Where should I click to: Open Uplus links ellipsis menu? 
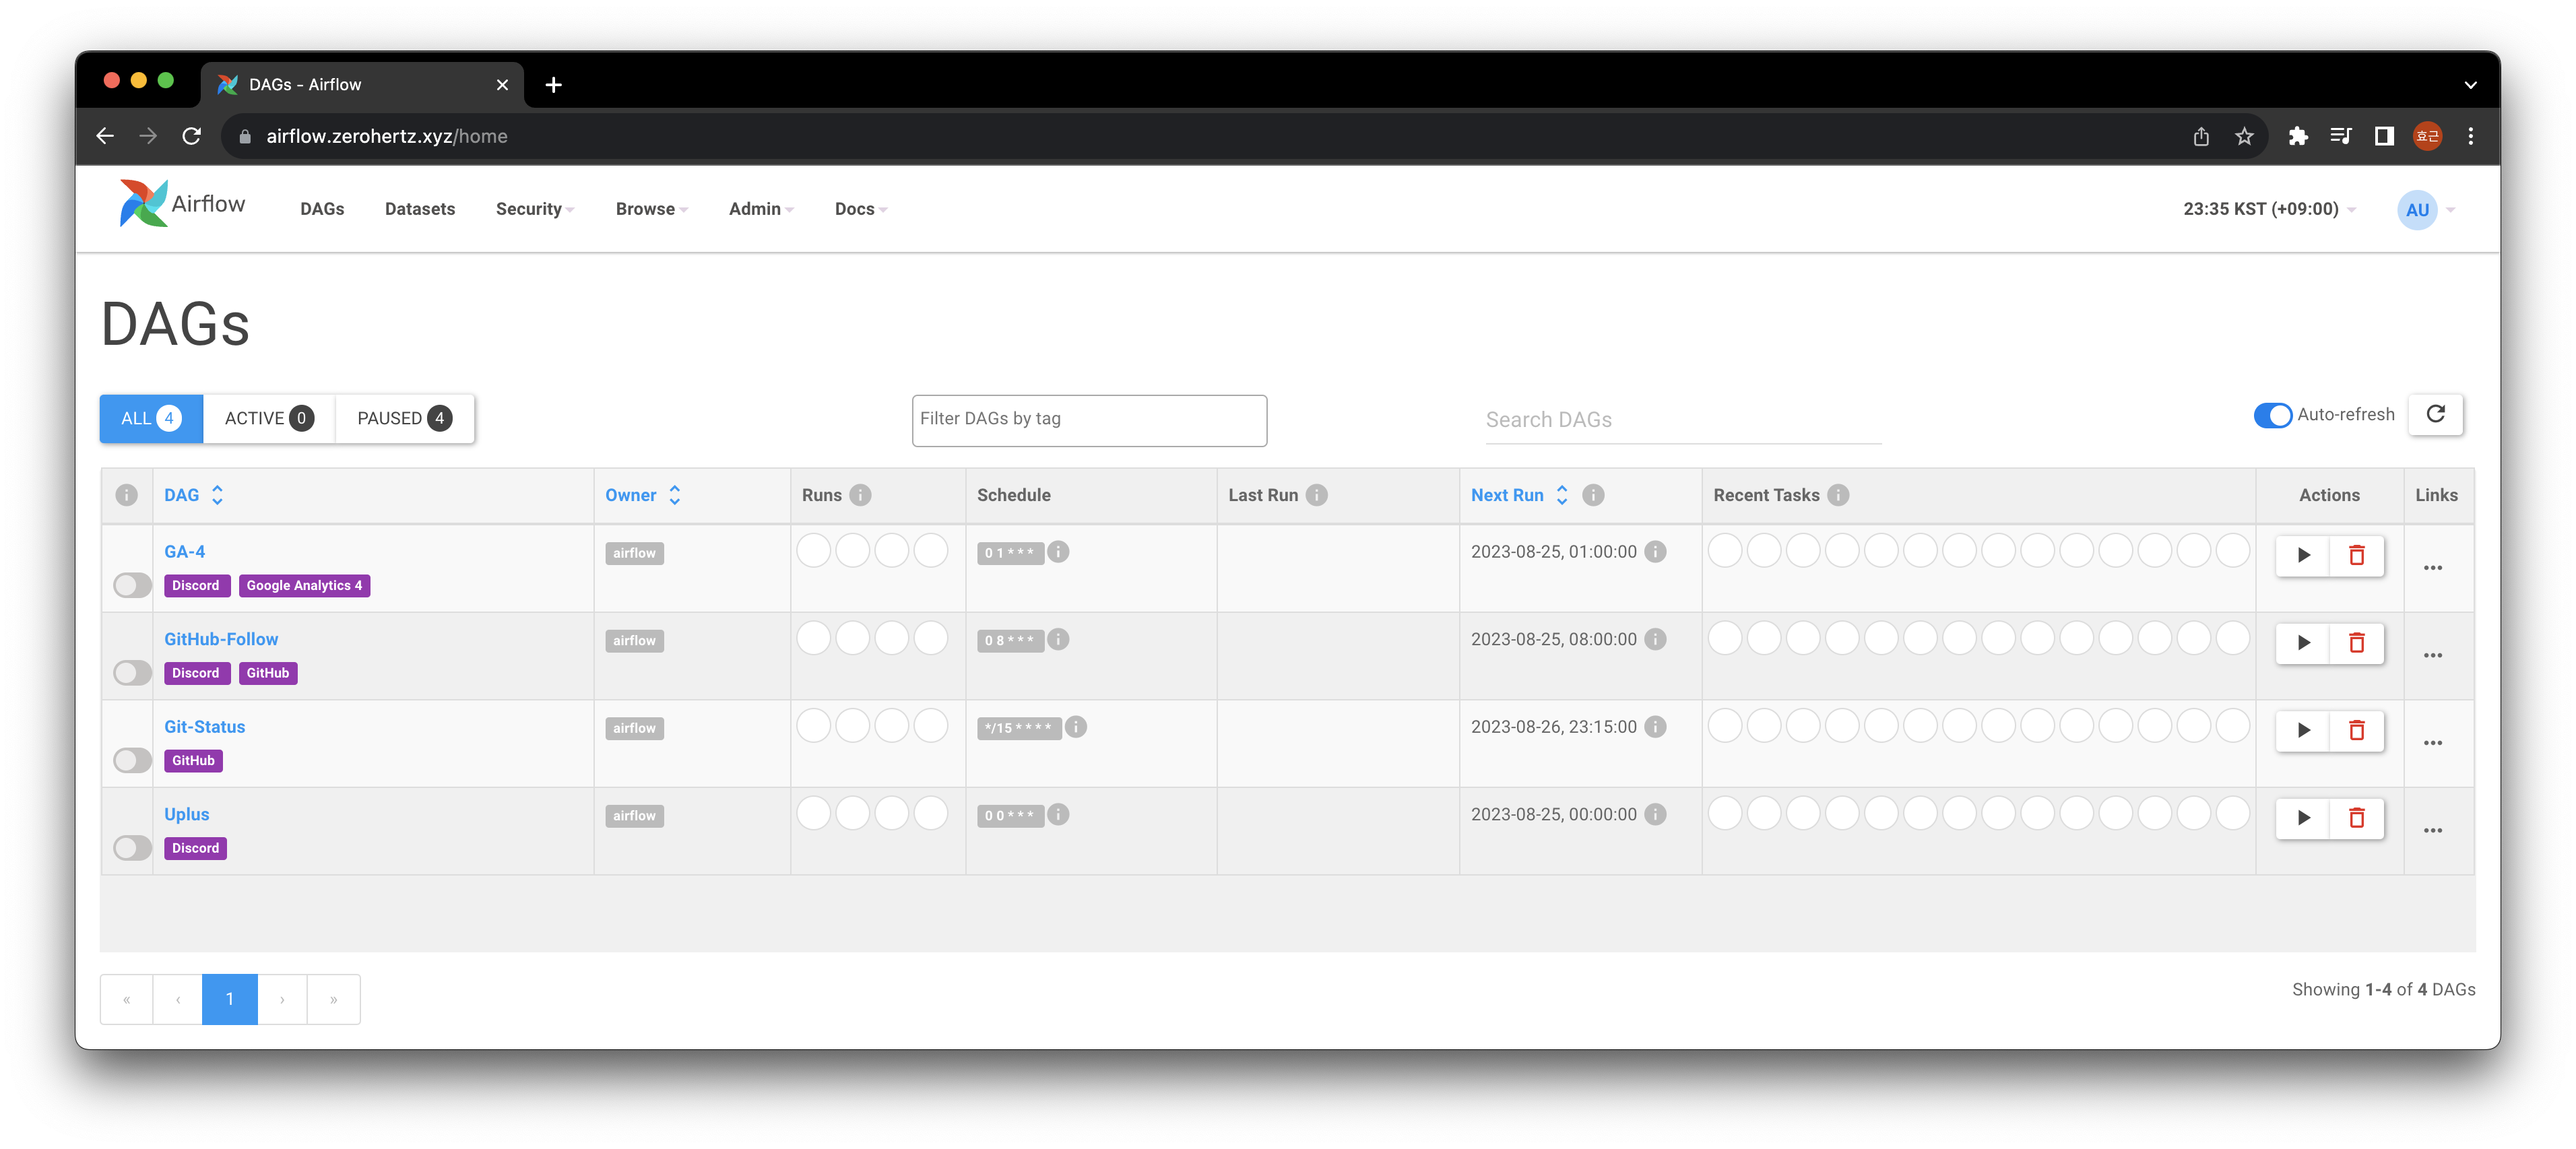click(2433, 831)
